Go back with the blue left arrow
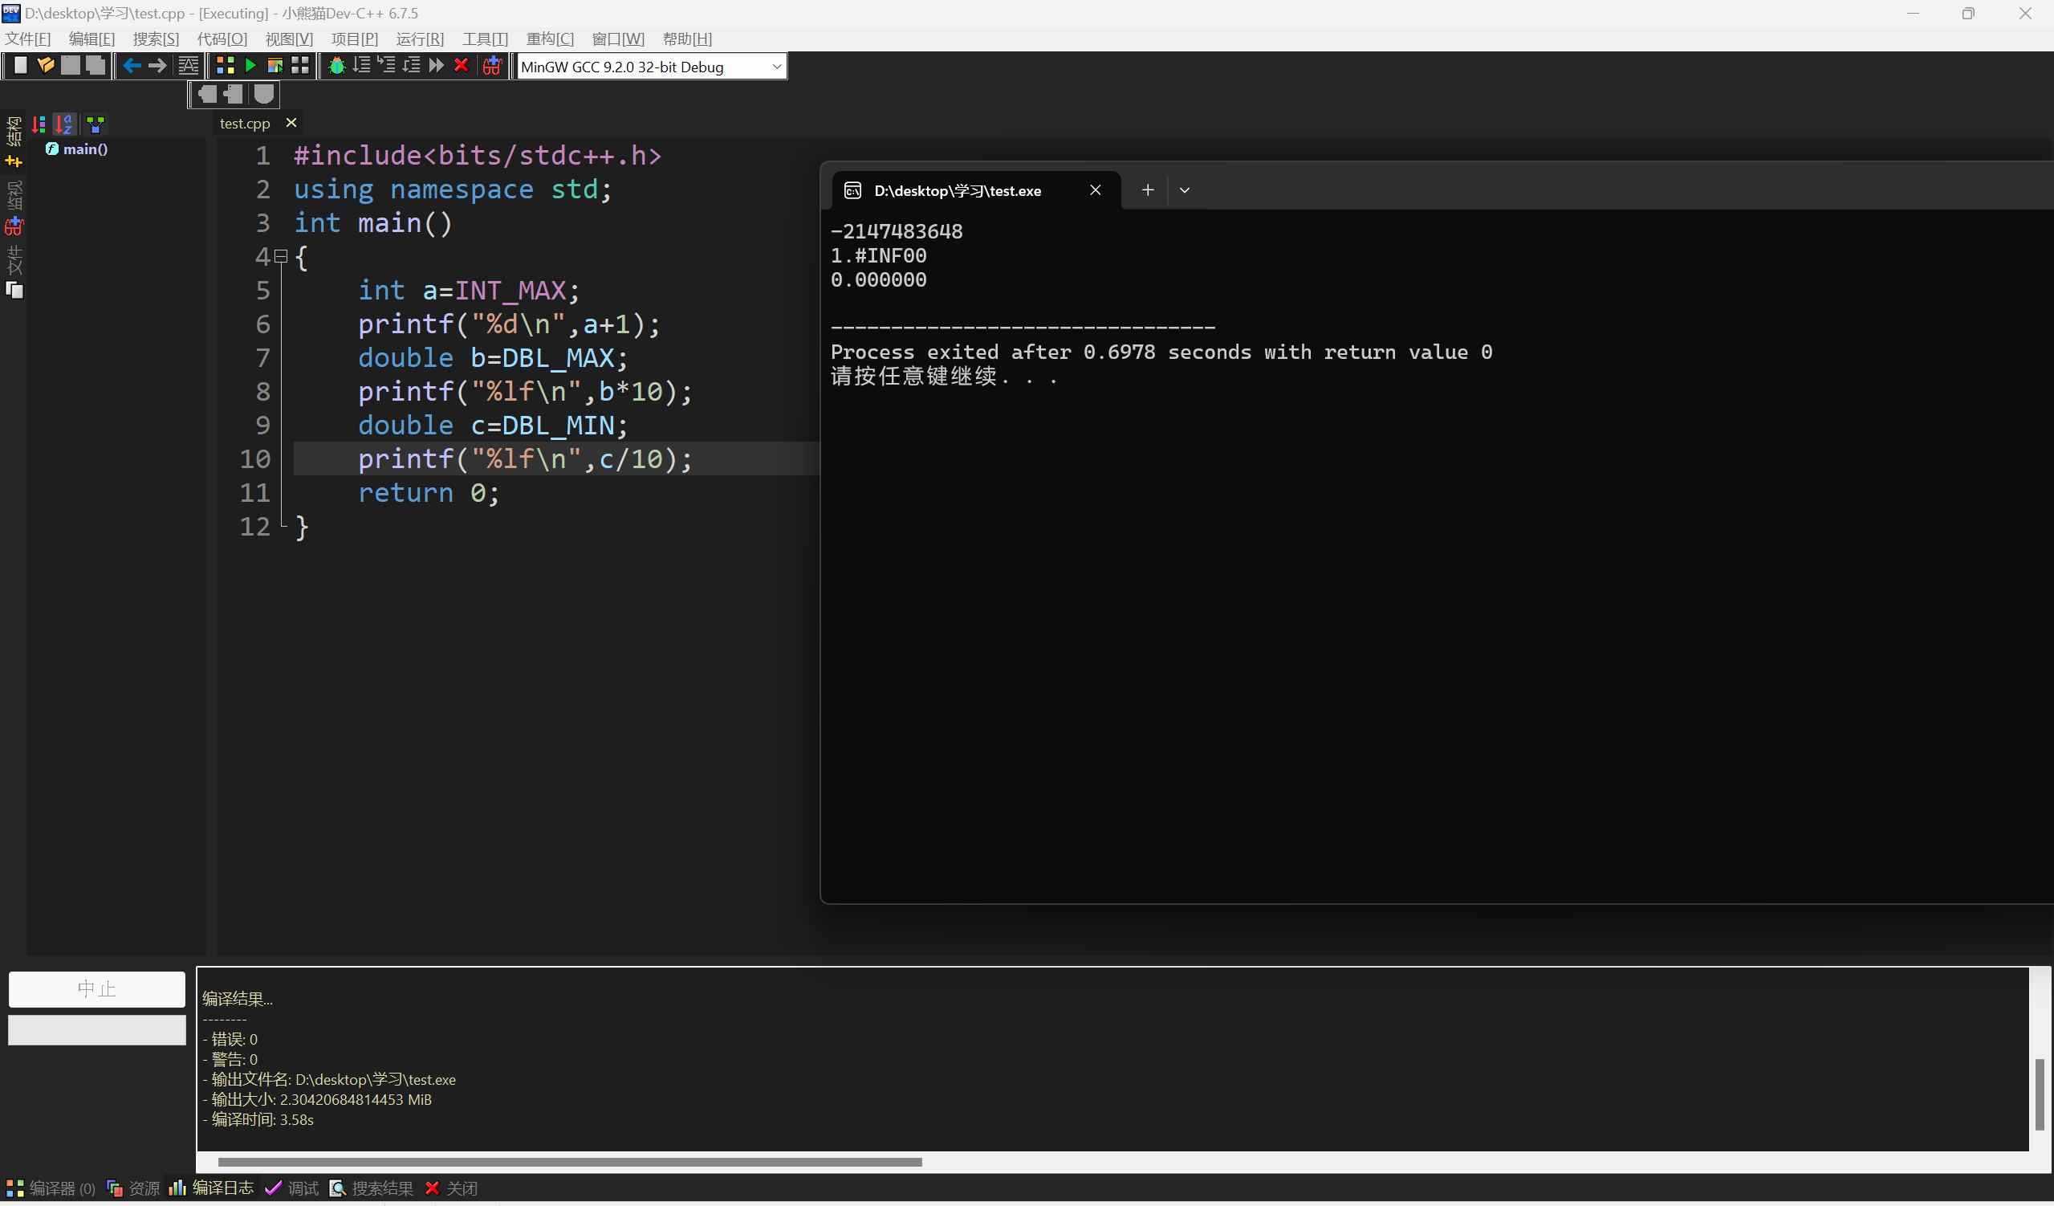The width and height of the screenshot is (2054, 1206). point(131,66)
